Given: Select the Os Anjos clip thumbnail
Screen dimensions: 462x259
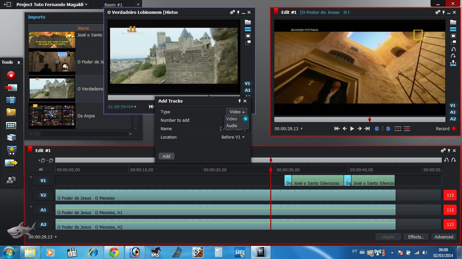Looking at the screenshot, I should [52, 116].
